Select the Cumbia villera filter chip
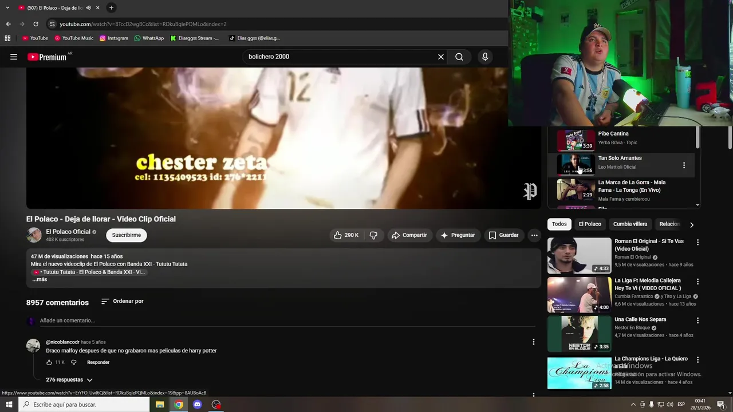Image resolution: width=733 pixels, height=412 pixels. (630, 224)
